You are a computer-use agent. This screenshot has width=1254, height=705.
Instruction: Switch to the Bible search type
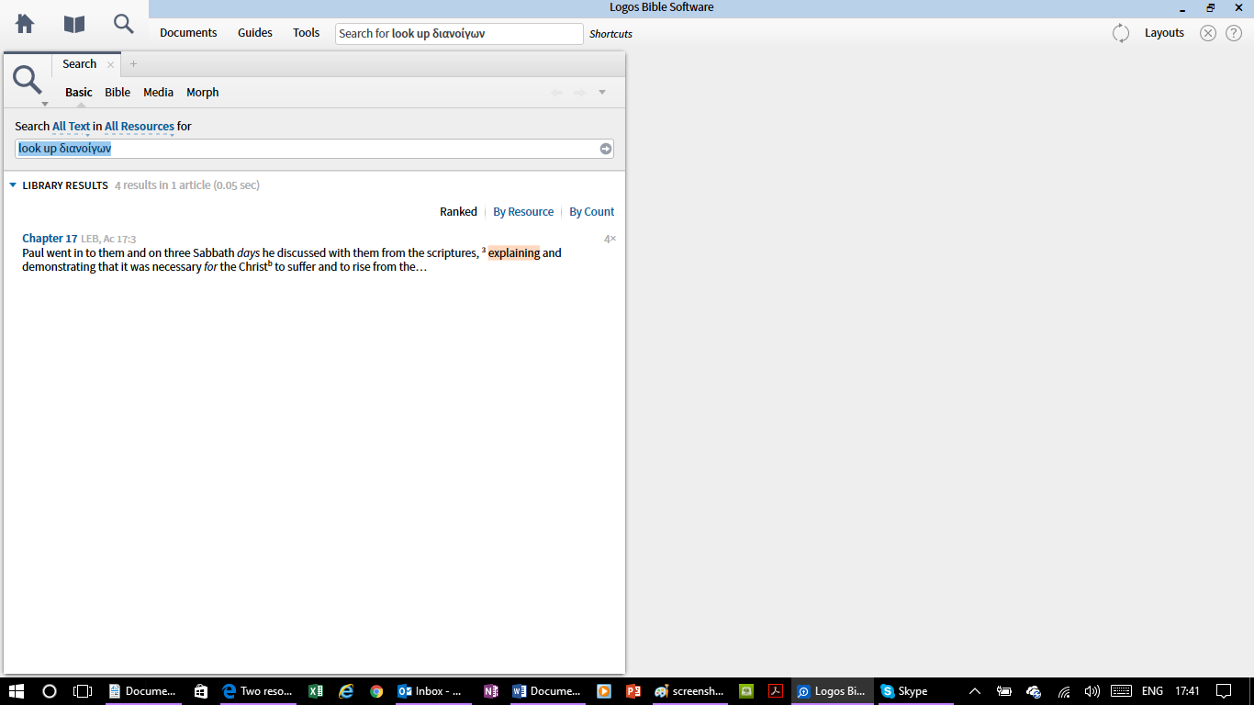(118, 93)
